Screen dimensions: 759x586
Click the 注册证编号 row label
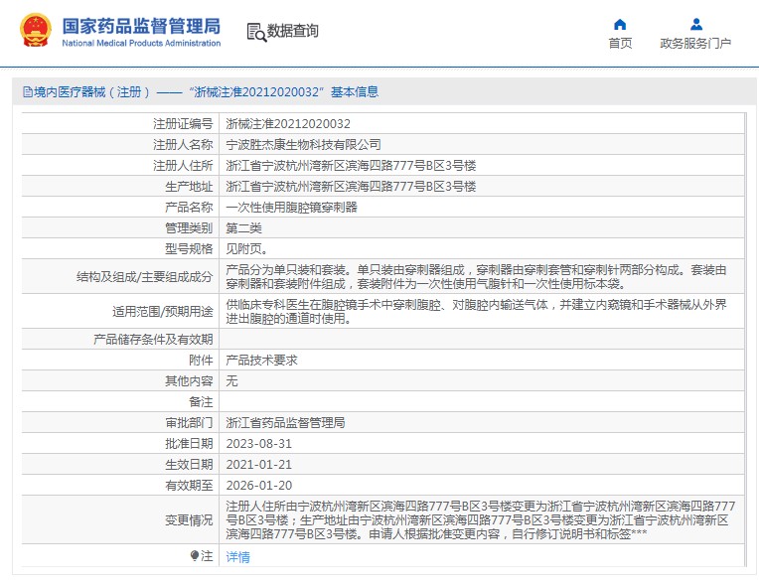pos(183,124)
